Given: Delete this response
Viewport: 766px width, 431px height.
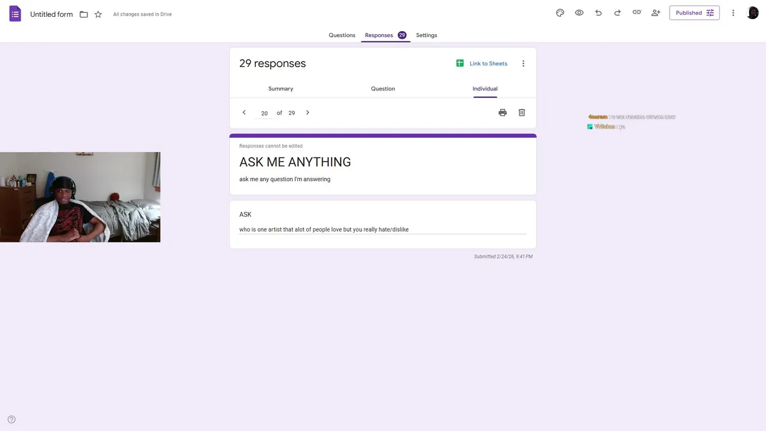Looking at the screenshot, I should [522, 113].
